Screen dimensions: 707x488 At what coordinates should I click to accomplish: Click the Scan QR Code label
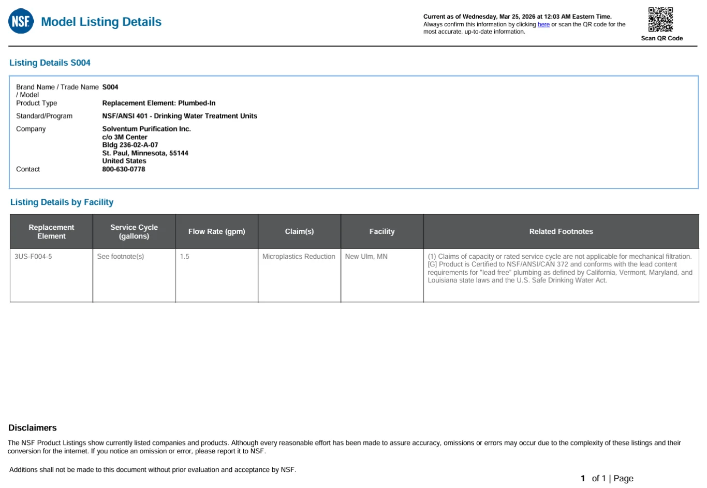point(661,38)
